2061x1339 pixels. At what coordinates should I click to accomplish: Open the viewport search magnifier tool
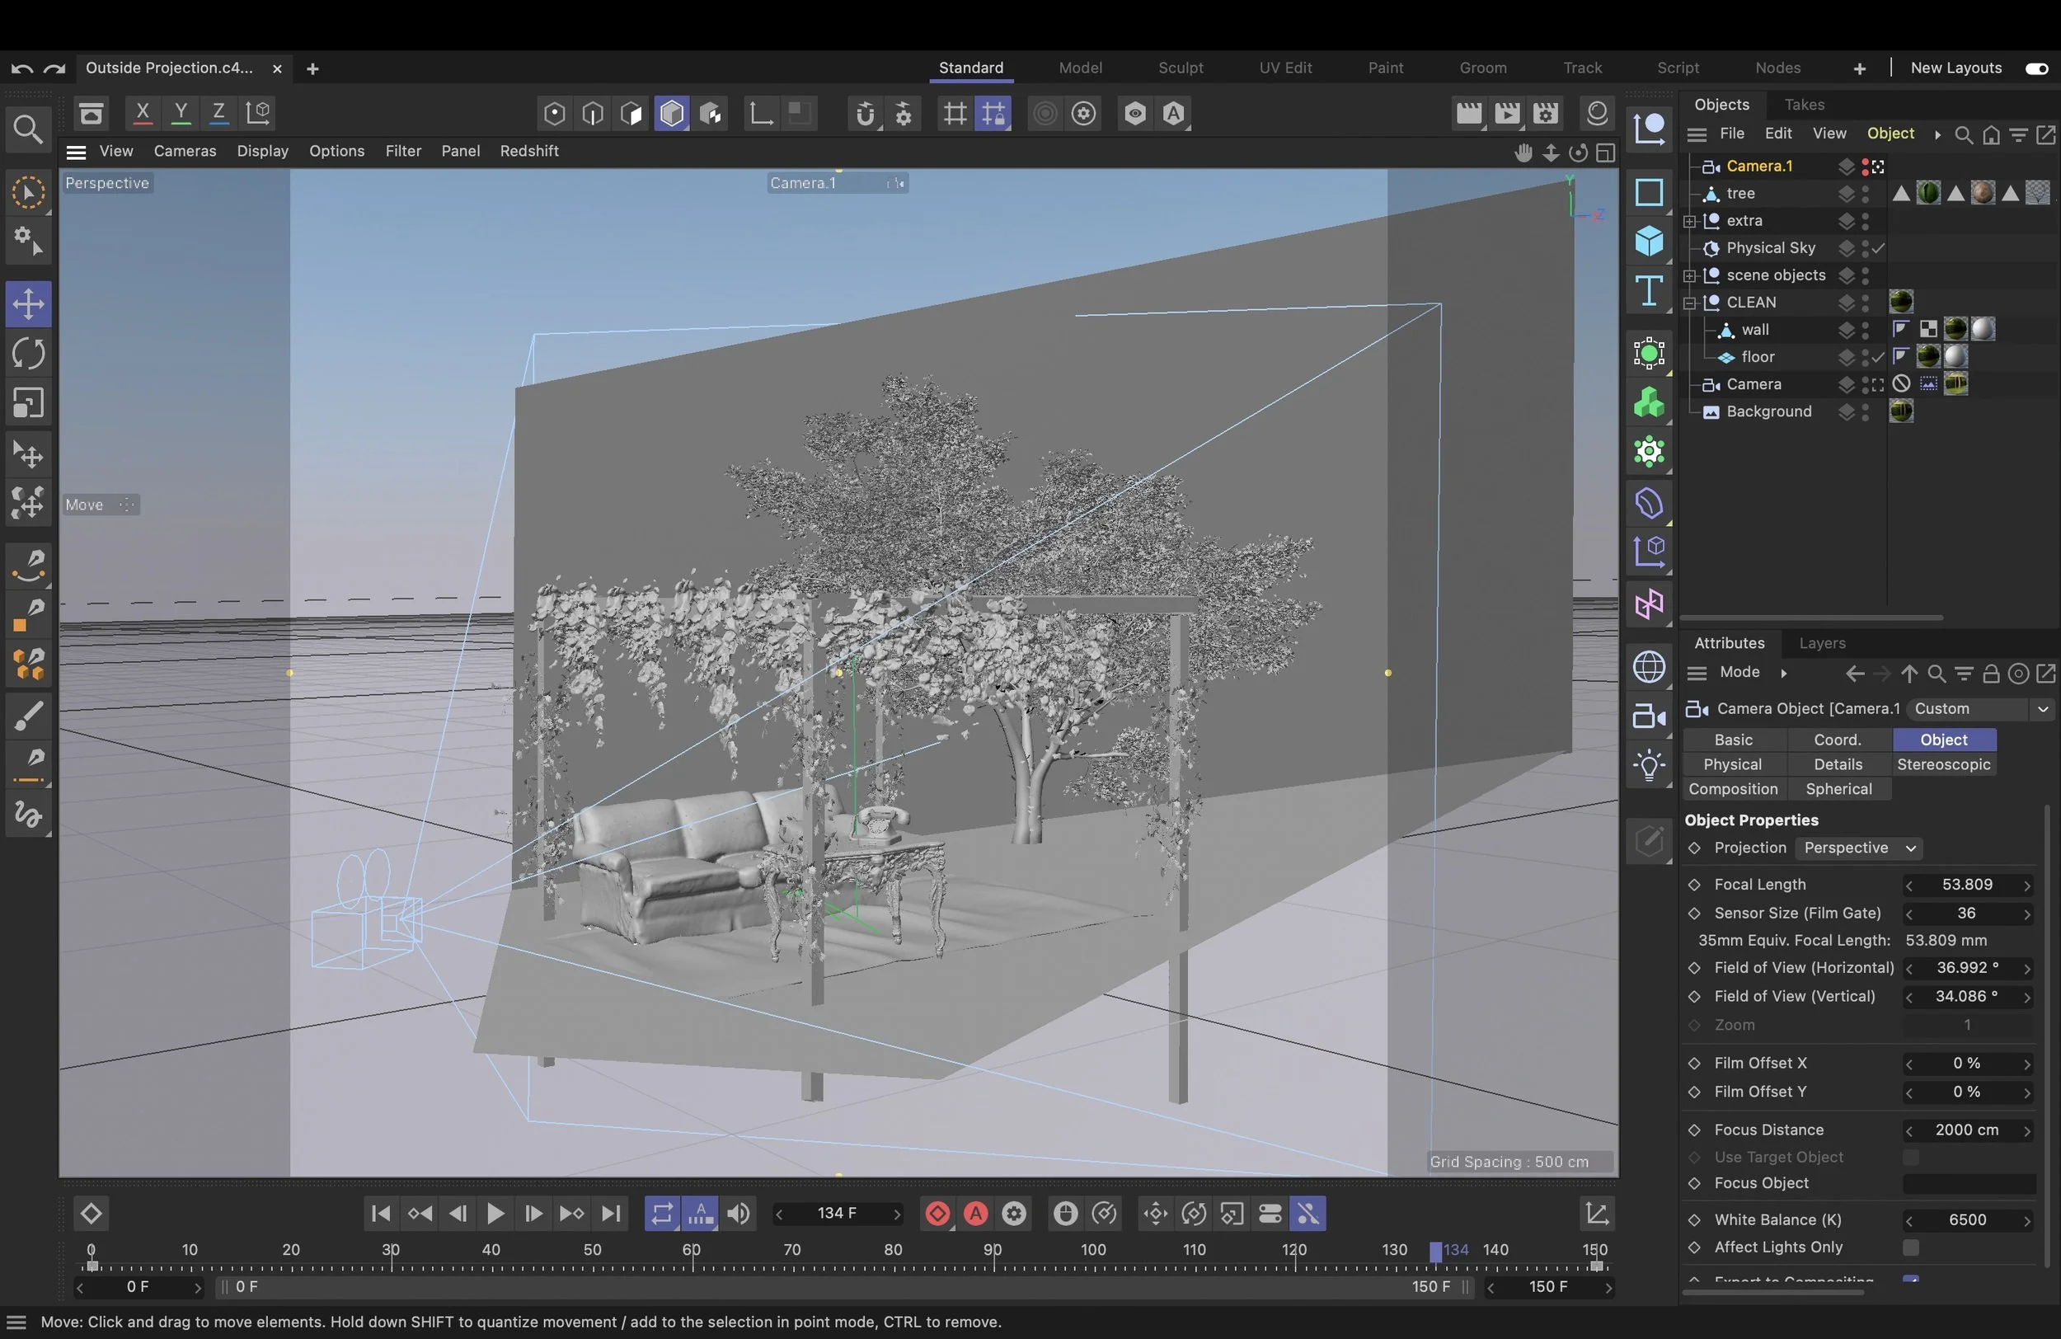pos(29,129)
